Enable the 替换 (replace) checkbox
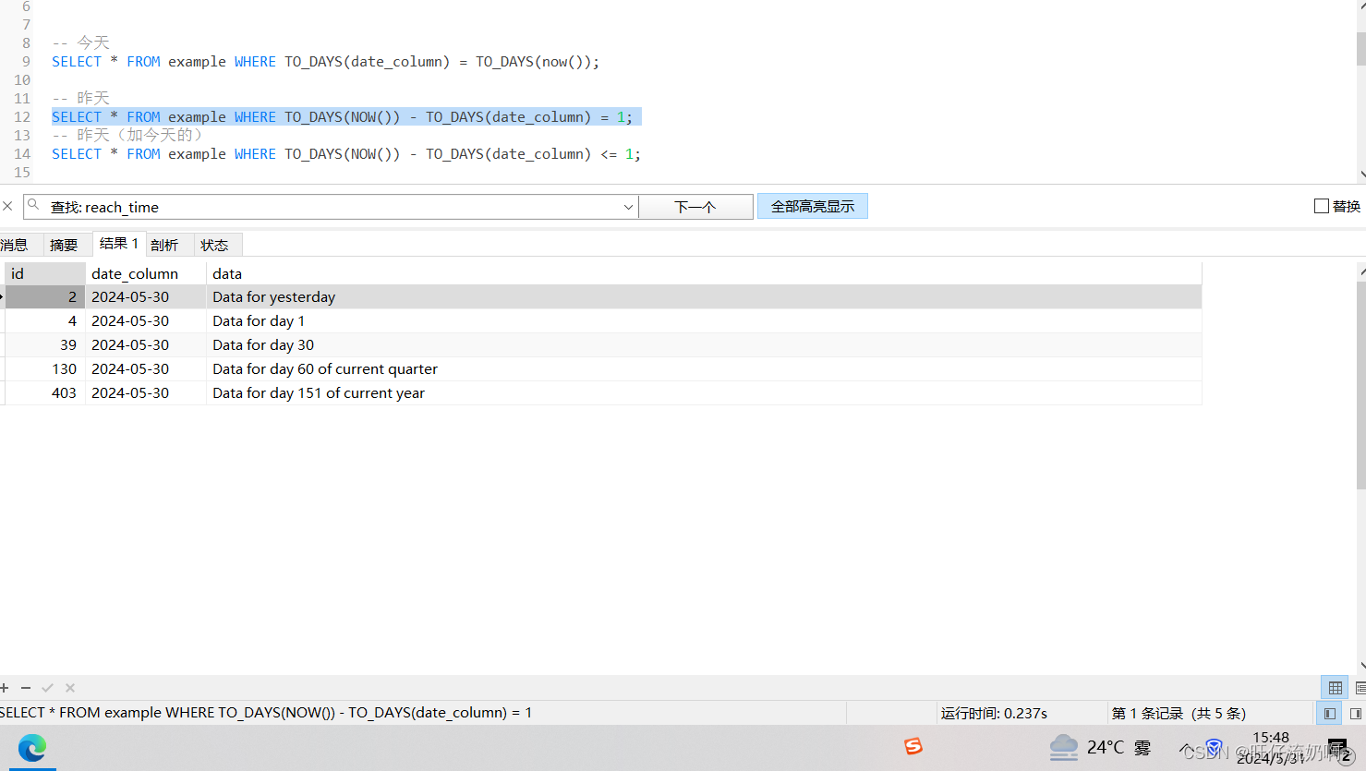This screenshot has height=771, width=1366. pyautogui.click(x=1322, y=206)
